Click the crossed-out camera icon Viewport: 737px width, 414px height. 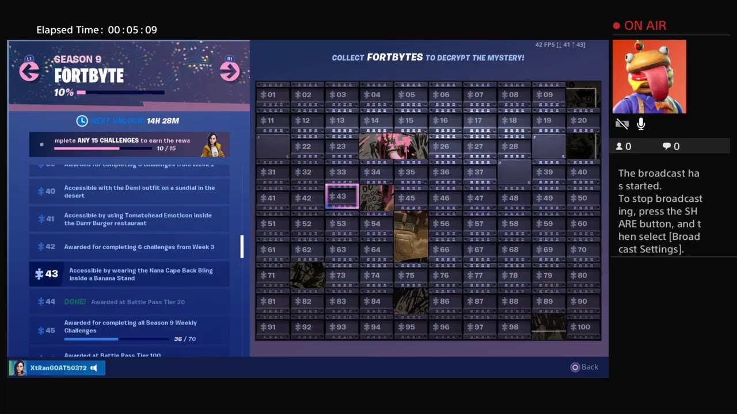[x=622, y=124]
